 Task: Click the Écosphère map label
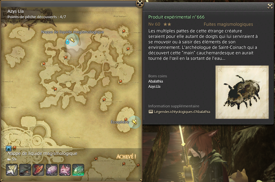(x=120, y=122)
